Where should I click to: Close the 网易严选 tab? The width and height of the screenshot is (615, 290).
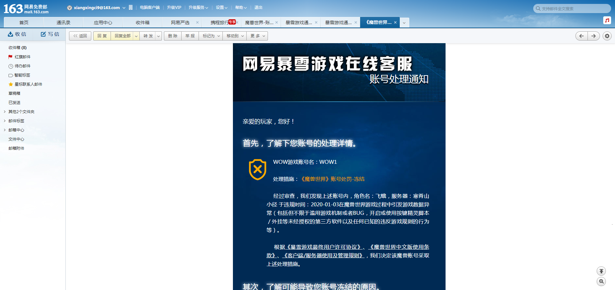(x=197, y=23)
